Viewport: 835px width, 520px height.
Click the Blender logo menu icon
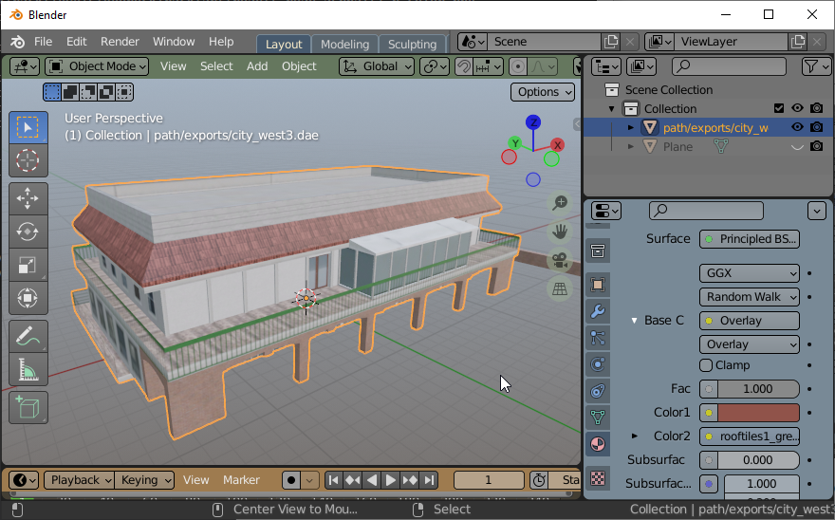tap(17, 42)
